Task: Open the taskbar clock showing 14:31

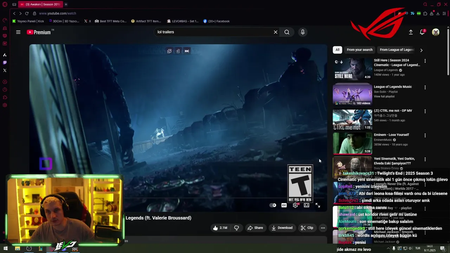Action: pyautogui.click(x=430, y=248)
